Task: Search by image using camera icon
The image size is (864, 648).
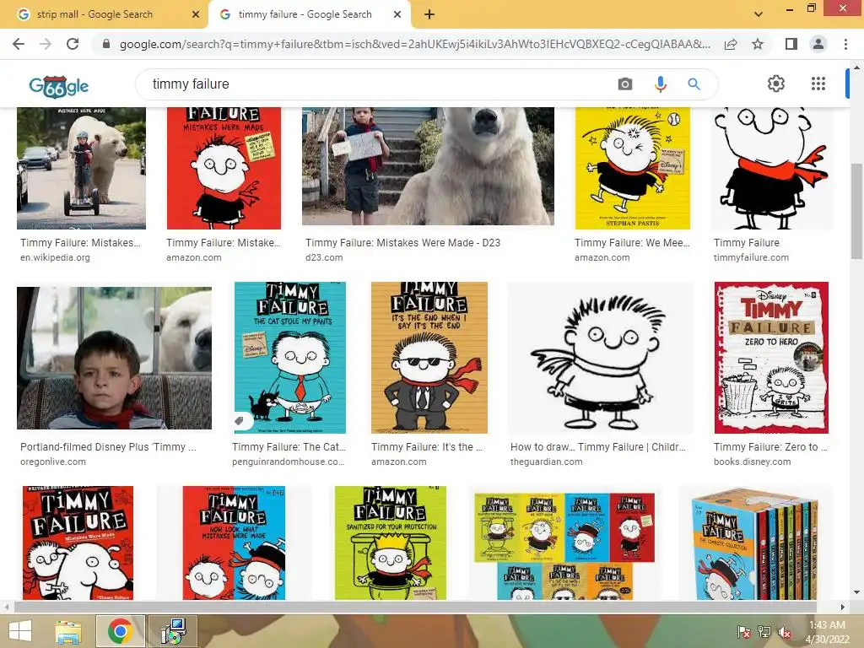Action: point(625,84)
